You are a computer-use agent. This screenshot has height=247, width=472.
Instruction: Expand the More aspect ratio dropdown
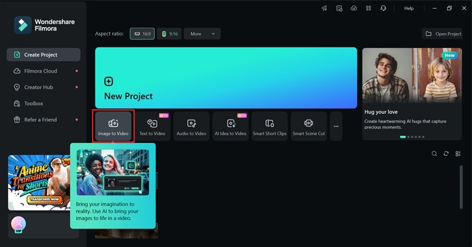[x=202, y=34]
